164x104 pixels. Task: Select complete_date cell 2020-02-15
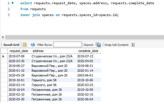(89, 94)
